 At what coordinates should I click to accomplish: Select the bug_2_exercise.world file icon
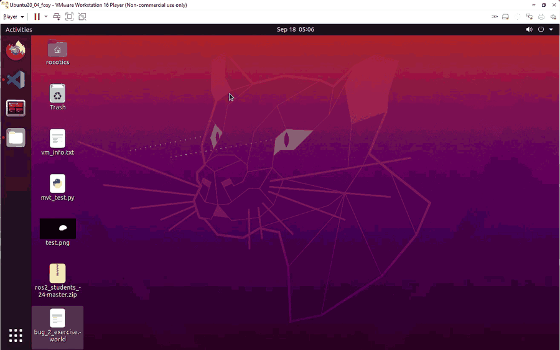point(57,318)
